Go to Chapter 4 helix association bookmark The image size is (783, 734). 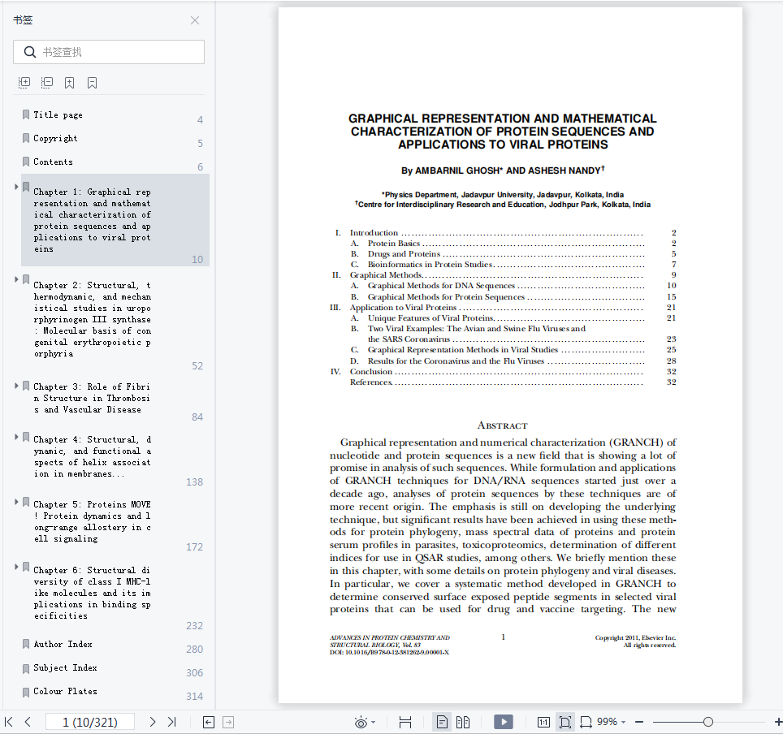(93, 456)
